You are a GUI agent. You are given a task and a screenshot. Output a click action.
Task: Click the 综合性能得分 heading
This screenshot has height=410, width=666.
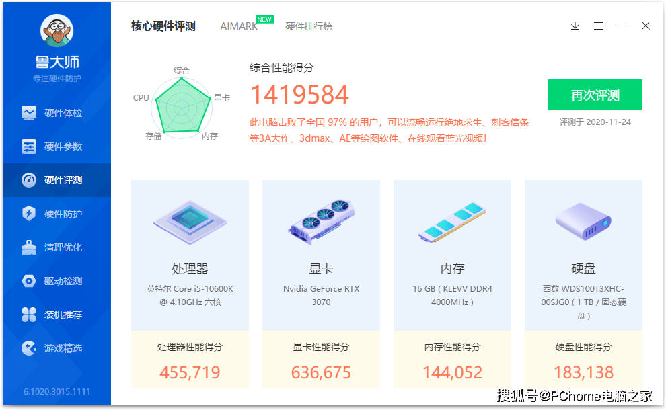click(282, 67)
